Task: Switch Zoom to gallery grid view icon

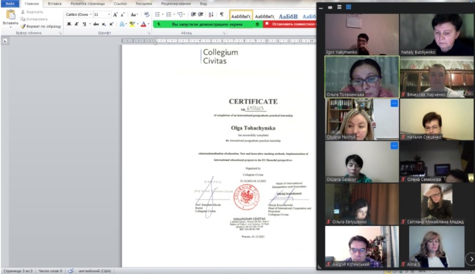Action: (349, 7)
